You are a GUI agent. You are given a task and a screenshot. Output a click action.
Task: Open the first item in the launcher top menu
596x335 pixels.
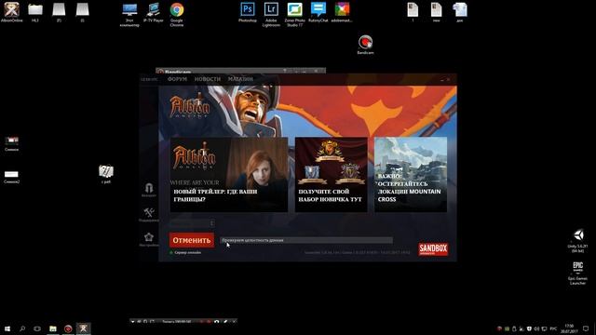149,79
